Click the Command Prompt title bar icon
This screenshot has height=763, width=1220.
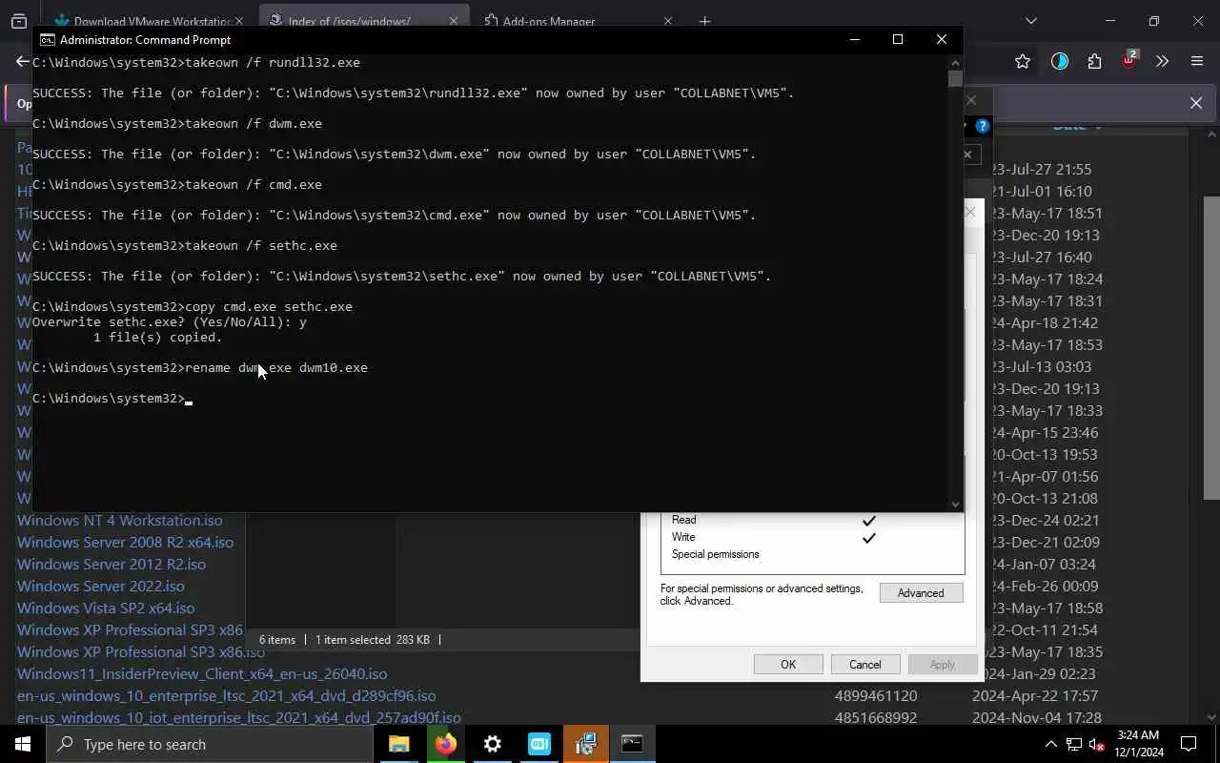click(47, 40)
